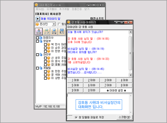This screenshot has width=167, height=123.
Task: Click the 스샷 screenshot toolbar icon
Action: pos(46,31)
